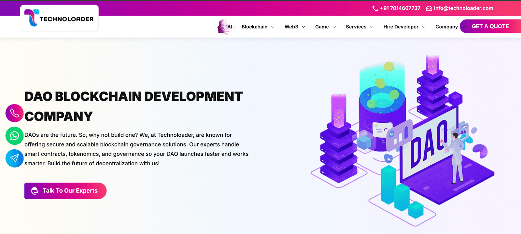
Task: Open the Company menu item
Action: (x=447, y=27)
